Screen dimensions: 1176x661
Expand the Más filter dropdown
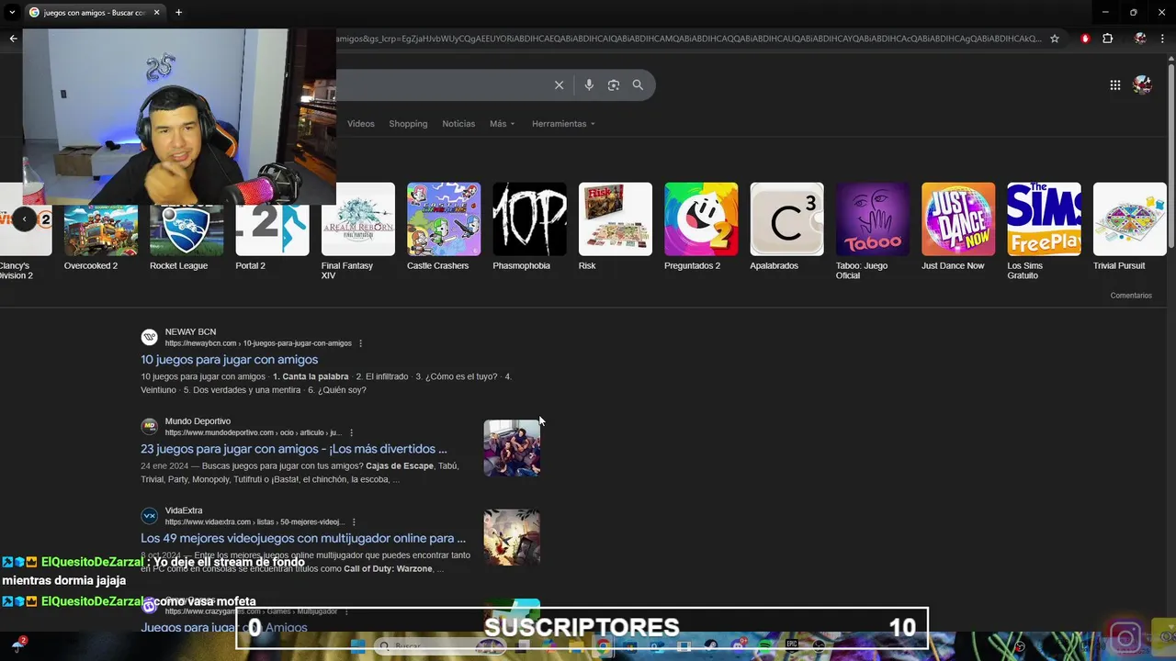(502, 124)
